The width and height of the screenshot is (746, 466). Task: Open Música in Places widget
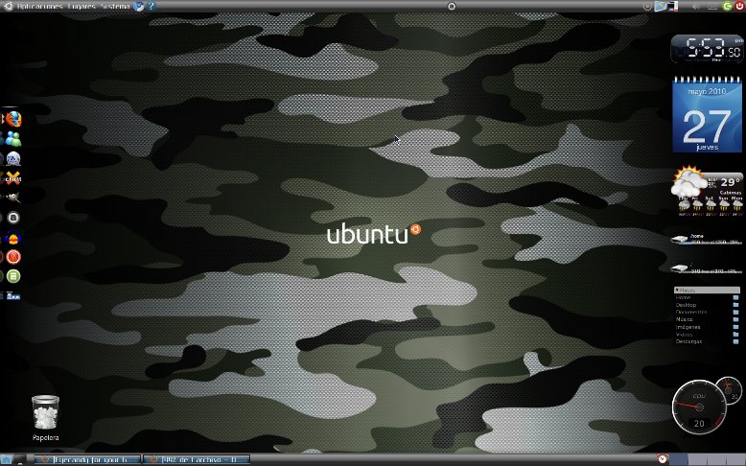707,319
